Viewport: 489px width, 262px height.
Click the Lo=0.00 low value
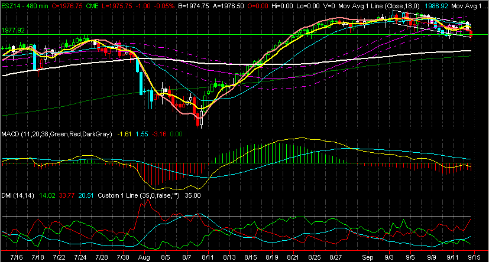pos(308,6)
